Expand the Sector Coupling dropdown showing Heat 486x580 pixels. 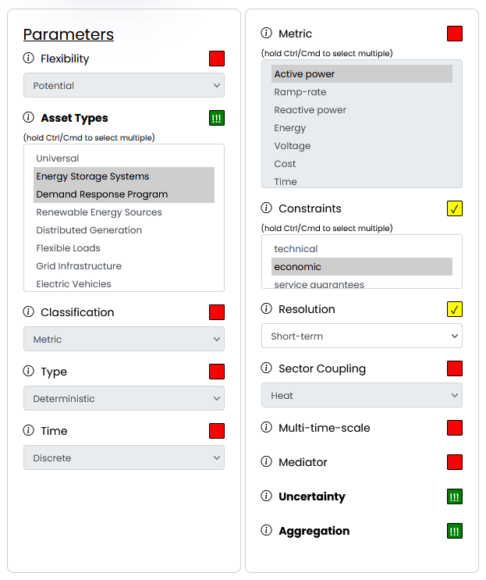point(361,396)
